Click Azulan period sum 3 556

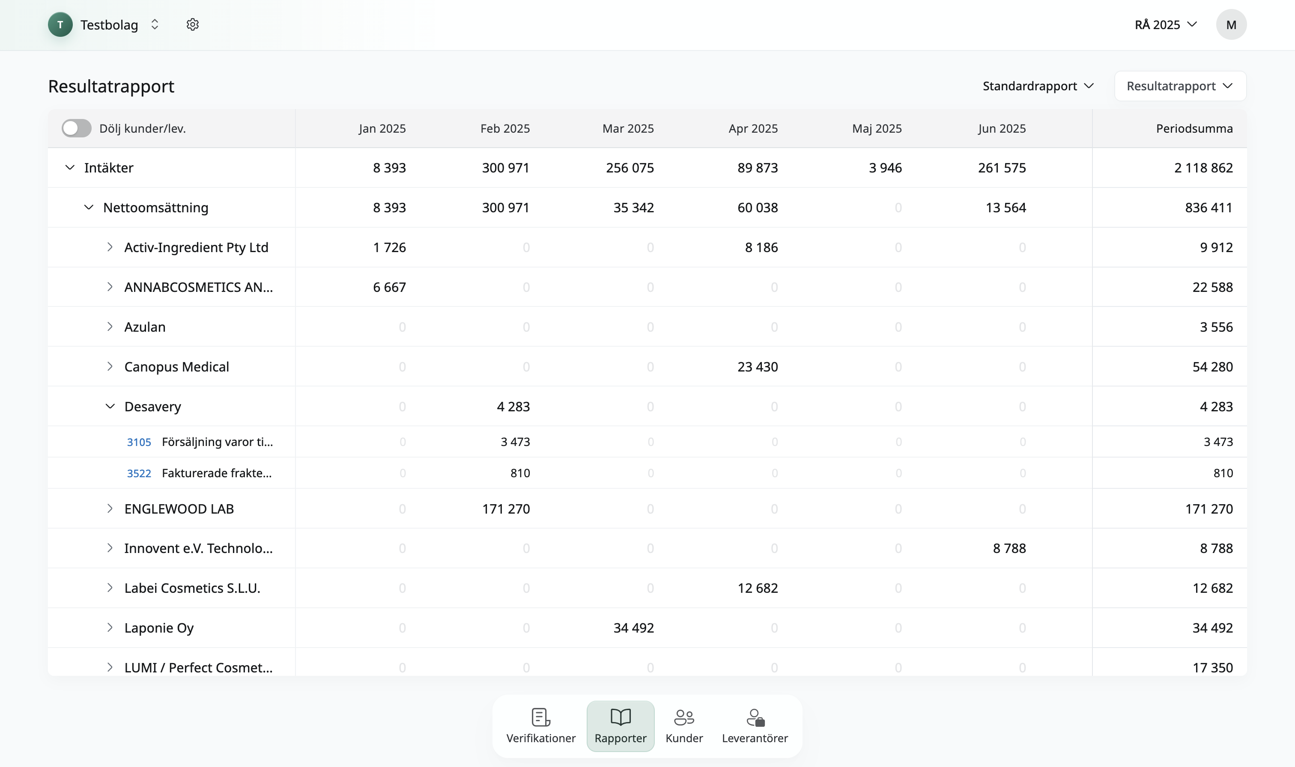1216,327
